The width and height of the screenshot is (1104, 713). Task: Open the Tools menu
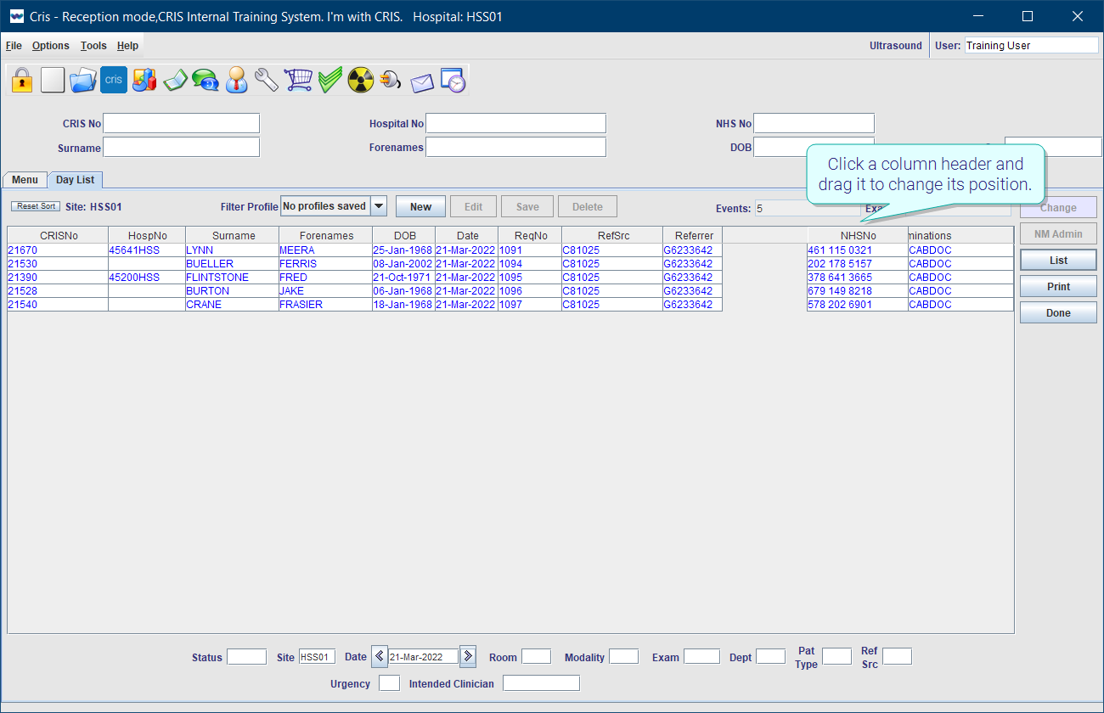(x=93, y=46)
